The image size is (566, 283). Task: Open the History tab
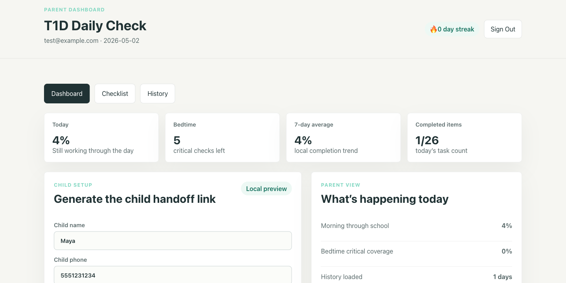click(x=158, y=94)
